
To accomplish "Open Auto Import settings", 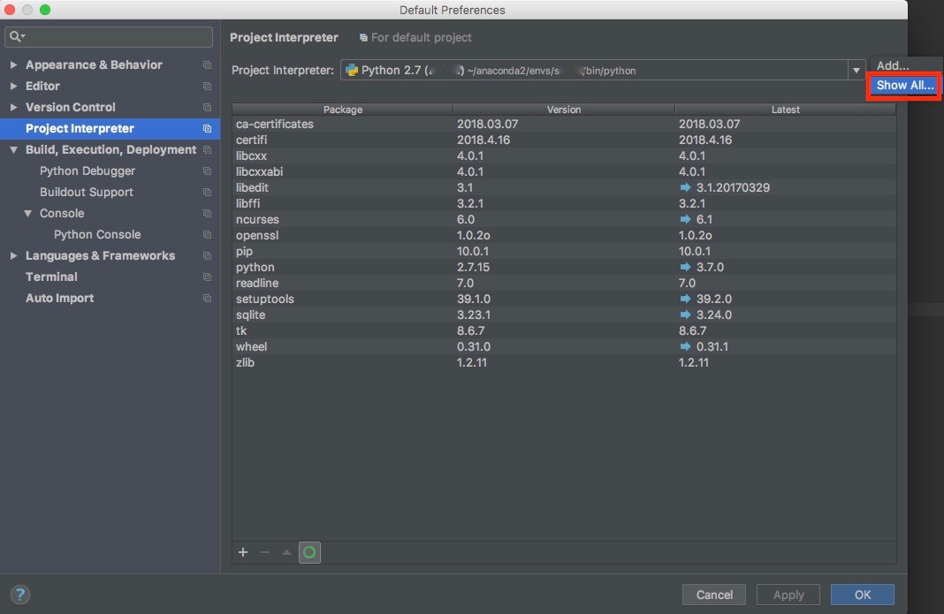I will tap(59, 298).
